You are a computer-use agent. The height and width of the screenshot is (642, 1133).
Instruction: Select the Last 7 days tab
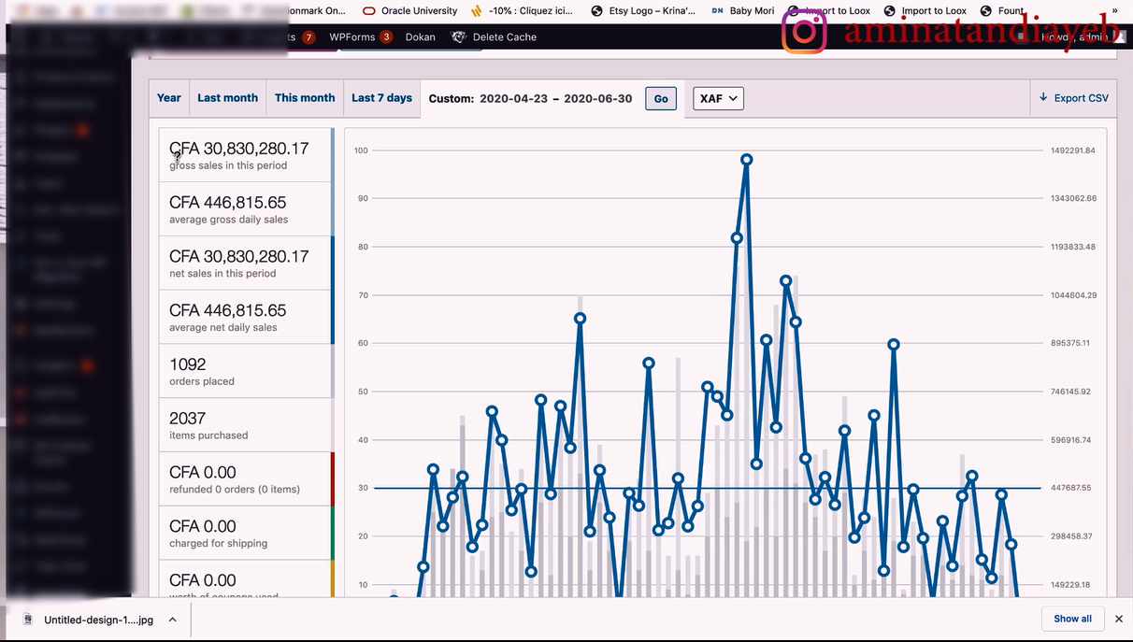tap(381, 98)
